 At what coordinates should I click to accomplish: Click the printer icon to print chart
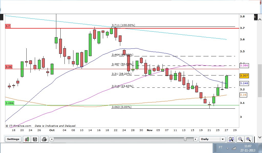44,139
